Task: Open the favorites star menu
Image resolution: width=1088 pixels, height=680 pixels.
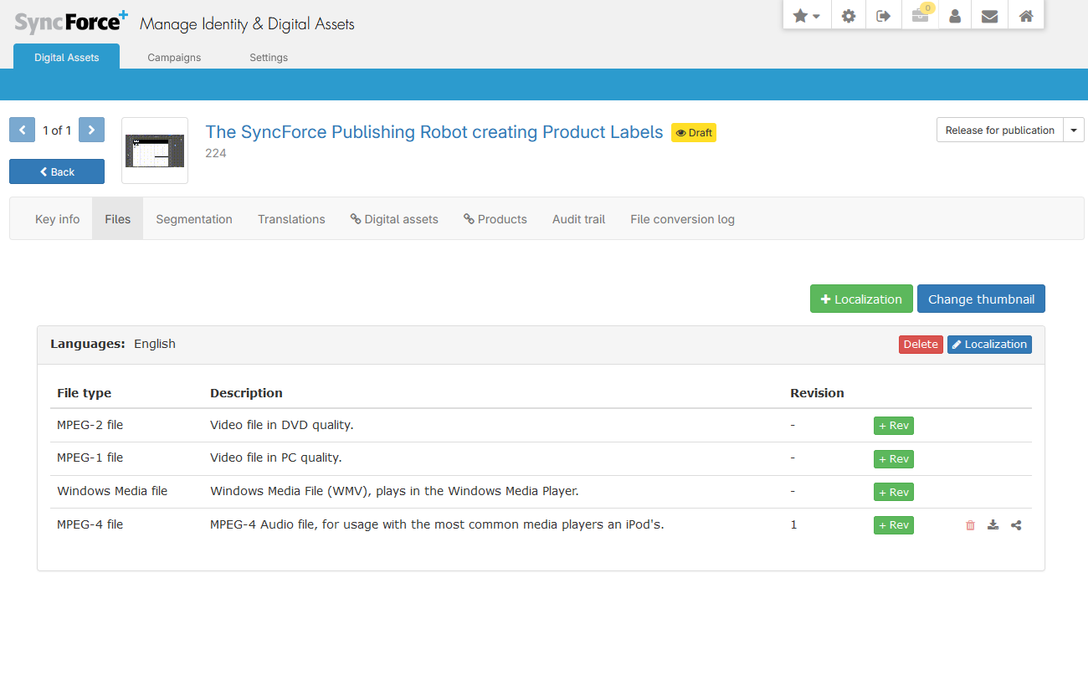Action: (806, 16)
